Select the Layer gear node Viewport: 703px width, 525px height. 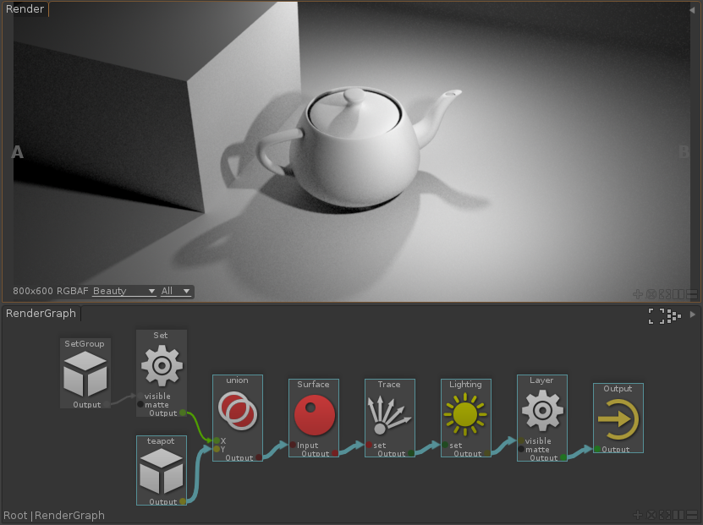541,411
